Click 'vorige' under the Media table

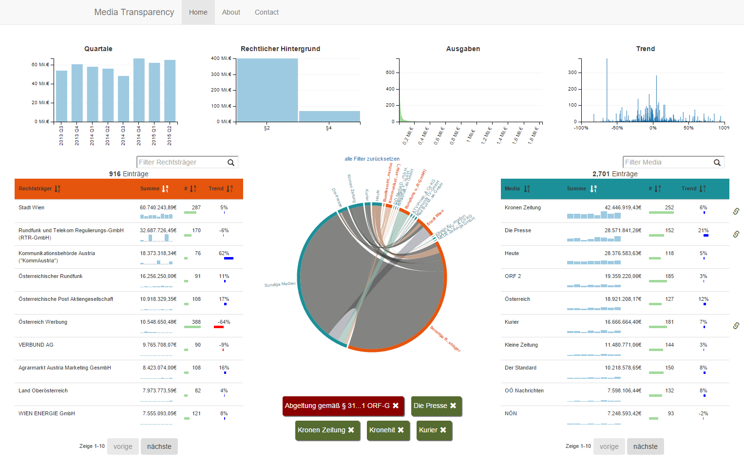pos(609,446)
